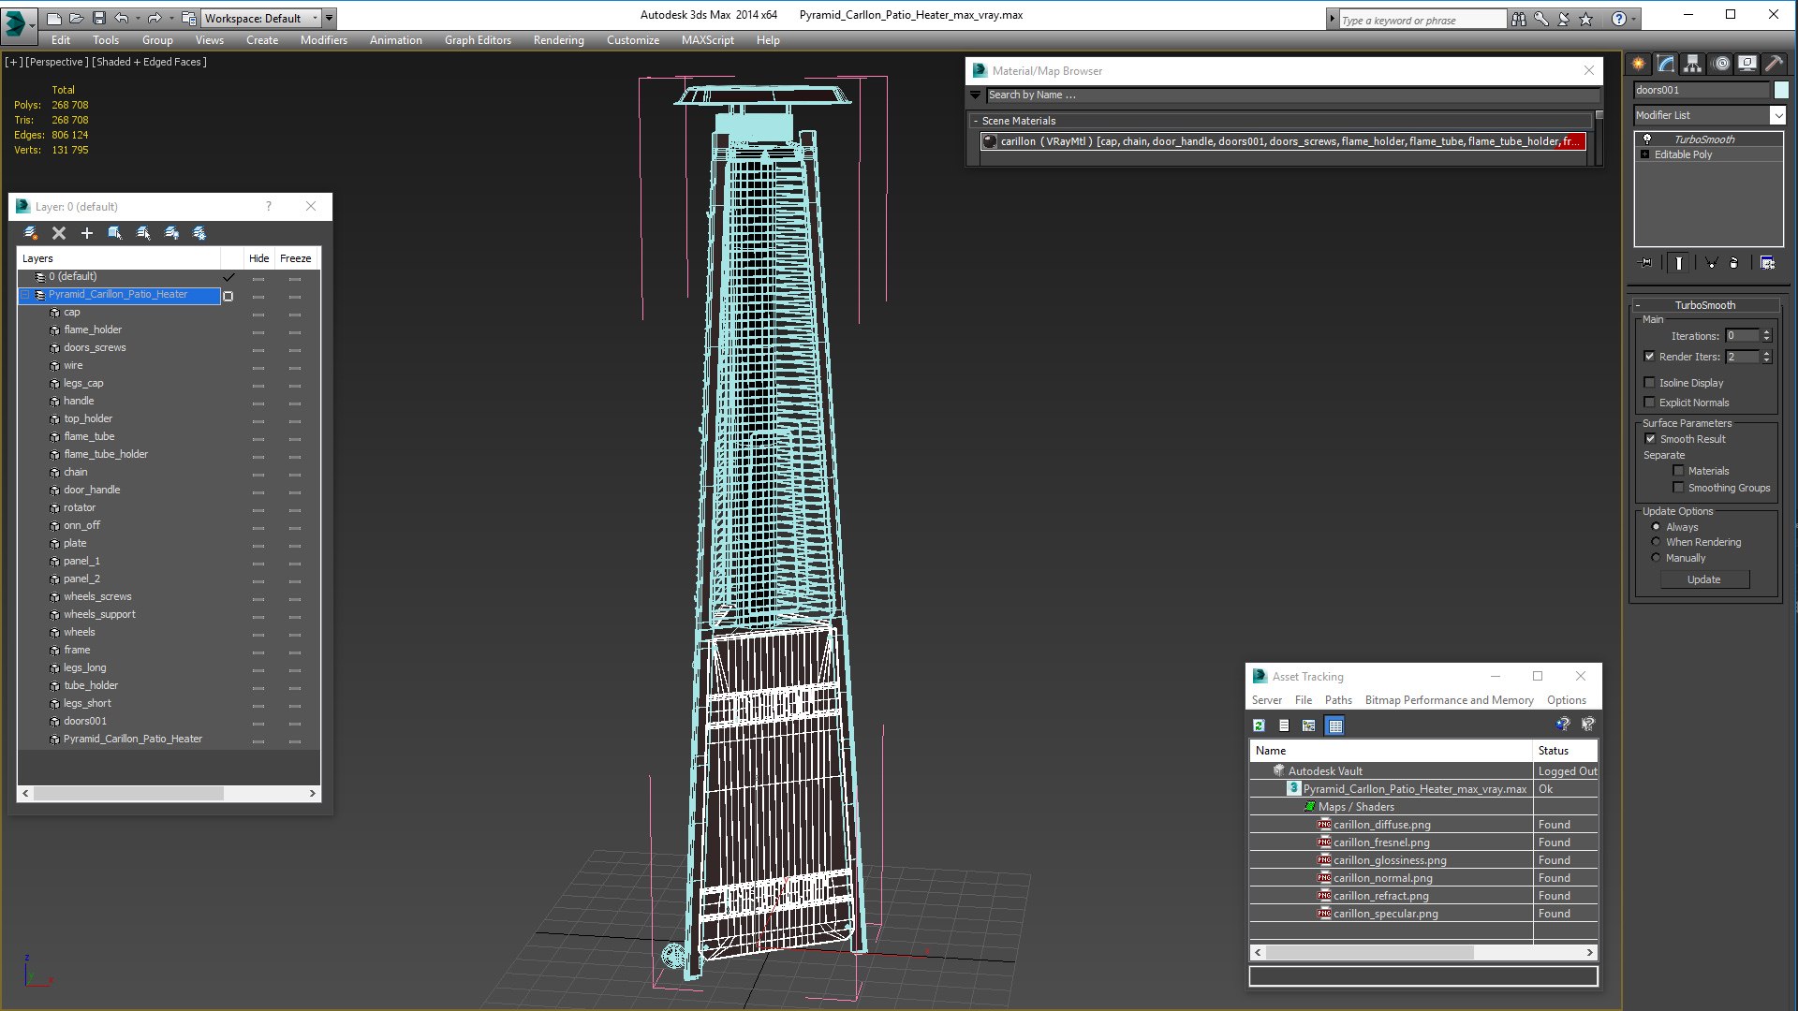Toggle Show End Result button
1798x1011 pixels.
click(1679, 263)
